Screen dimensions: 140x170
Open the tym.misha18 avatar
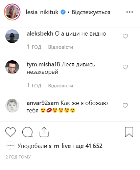(12, 67)
